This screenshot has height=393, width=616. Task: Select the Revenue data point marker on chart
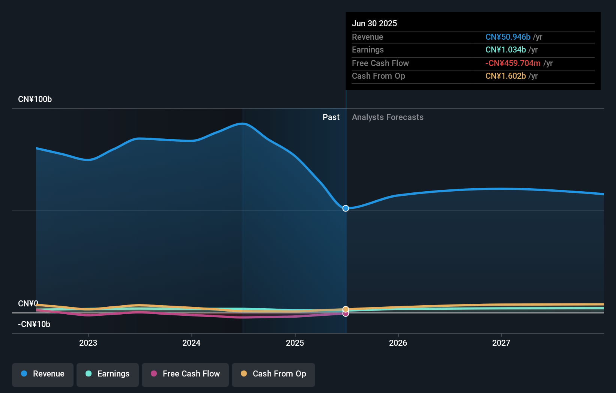pos(346,208)
